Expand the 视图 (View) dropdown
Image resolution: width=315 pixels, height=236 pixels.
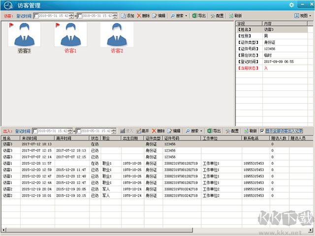tap(303, 16)
